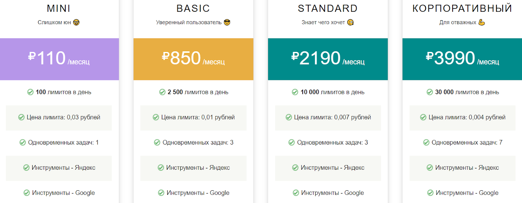Viewport: 522px width, 203px height.
Task: Click checkmark beside '2 500 лимитов в день'
Action: click(162, 92)
